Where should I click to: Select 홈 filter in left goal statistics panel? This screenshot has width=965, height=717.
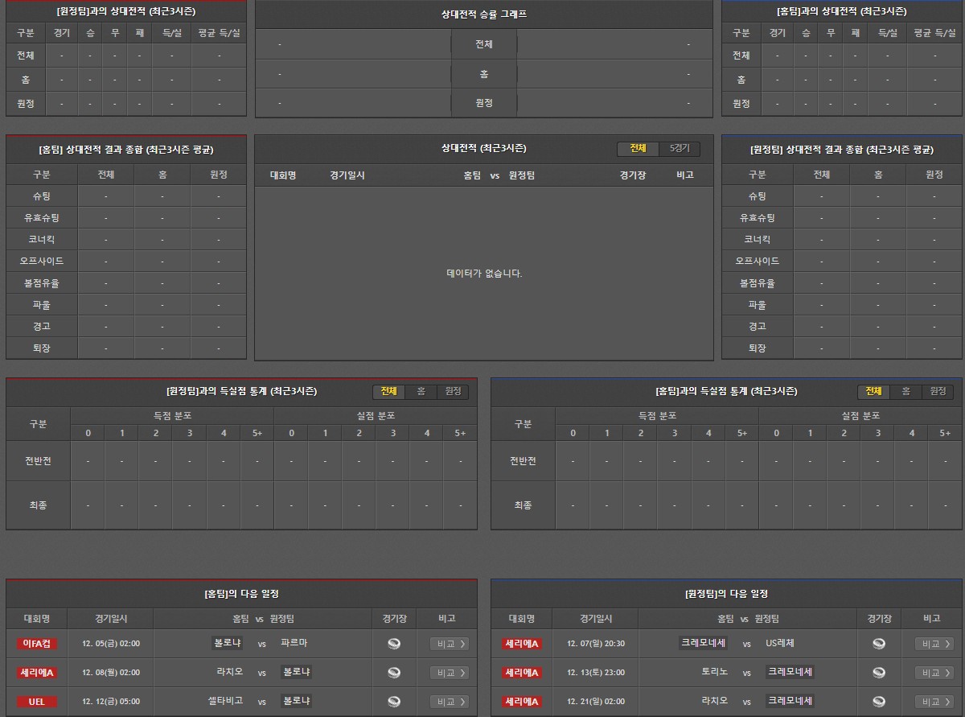point(421,392)
